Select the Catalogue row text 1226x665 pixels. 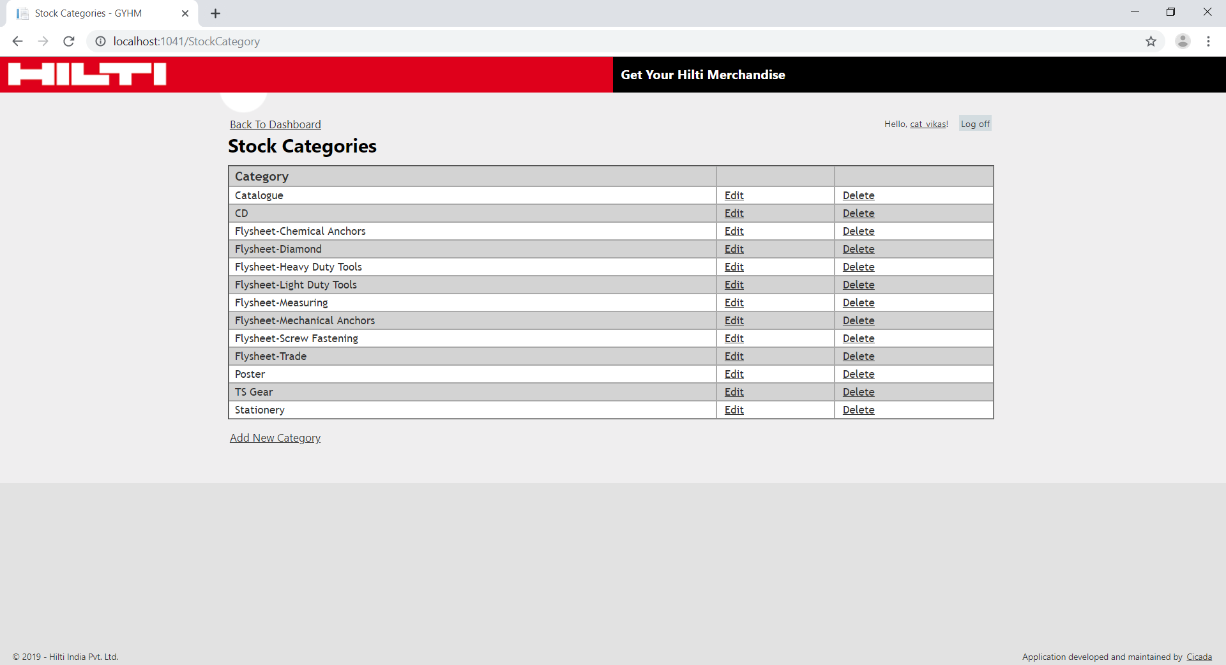click(x=259, y=195)
